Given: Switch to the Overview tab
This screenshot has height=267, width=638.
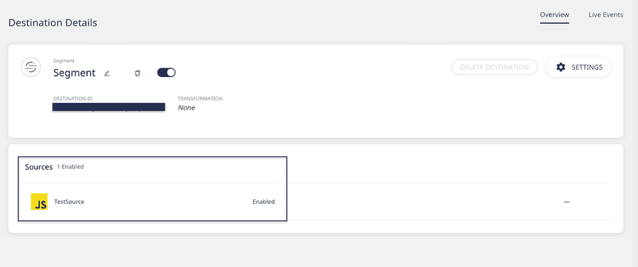Looking at the screenshot, I should [x=554, y=15].
